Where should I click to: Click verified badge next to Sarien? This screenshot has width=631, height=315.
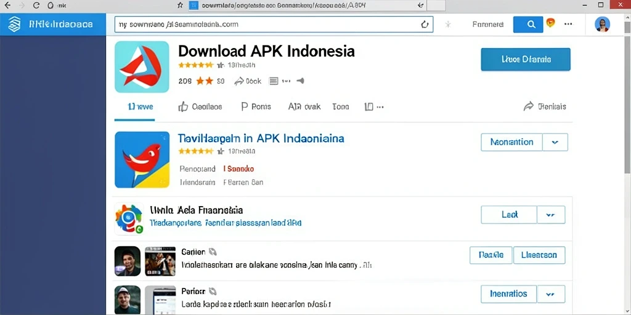[x=213, y=252]
